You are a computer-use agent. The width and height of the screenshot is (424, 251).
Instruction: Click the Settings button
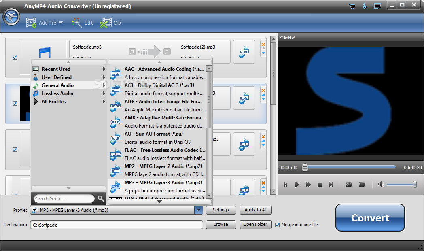tap(221, 210)
